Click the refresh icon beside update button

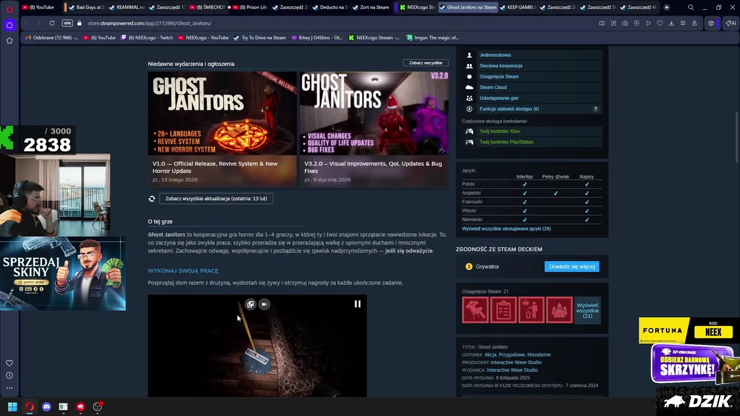(x=151, y=198)
